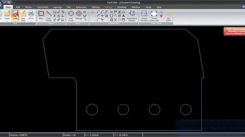Choose the concentric spiral circle construct tool
This screenshot has width=245, height=137.
119,16
